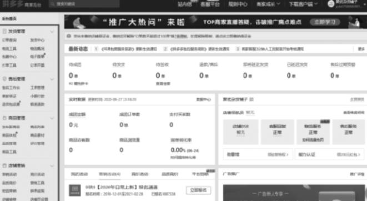The height and width of the screenshot is (201, 367).
Task: Open 发货中心 in the sidebar
Action: pyautogui.click(x=37, y=40)
